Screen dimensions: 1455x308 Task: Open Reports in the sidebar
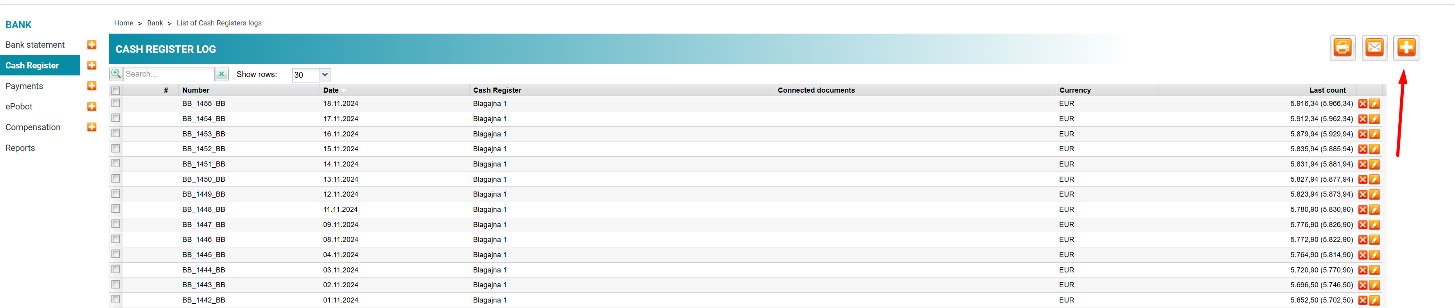pyautogui.click(x=20, y=148)
